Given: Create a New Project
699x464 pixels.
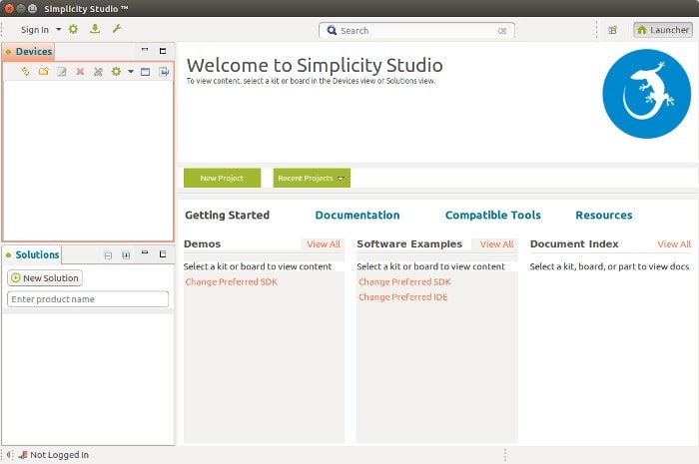Looking at the screenshot, I should [222, 178].
